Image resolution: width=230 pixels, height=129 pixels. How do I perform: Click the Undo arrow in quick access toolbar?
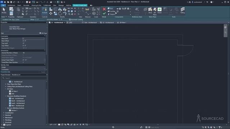tap(18, 2)
